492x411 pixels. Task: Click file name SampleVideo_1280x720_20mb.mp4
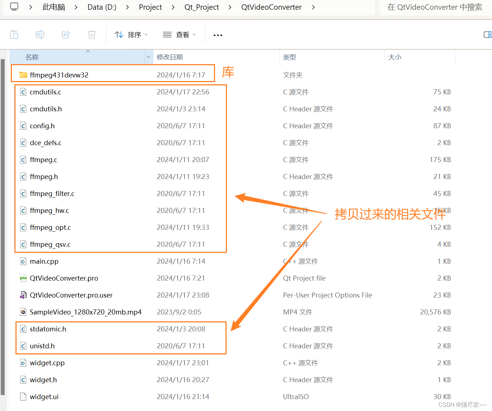[86, 312]
